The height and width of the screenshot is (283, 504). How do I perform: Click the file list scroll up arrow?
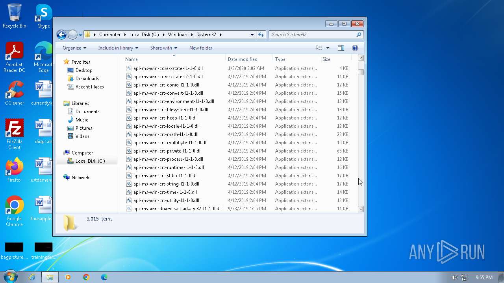coord(361,58)
